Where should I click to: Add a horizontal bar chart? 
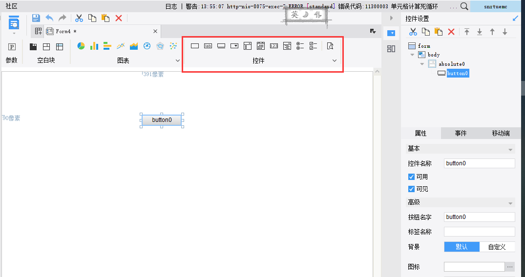(107, 46)
